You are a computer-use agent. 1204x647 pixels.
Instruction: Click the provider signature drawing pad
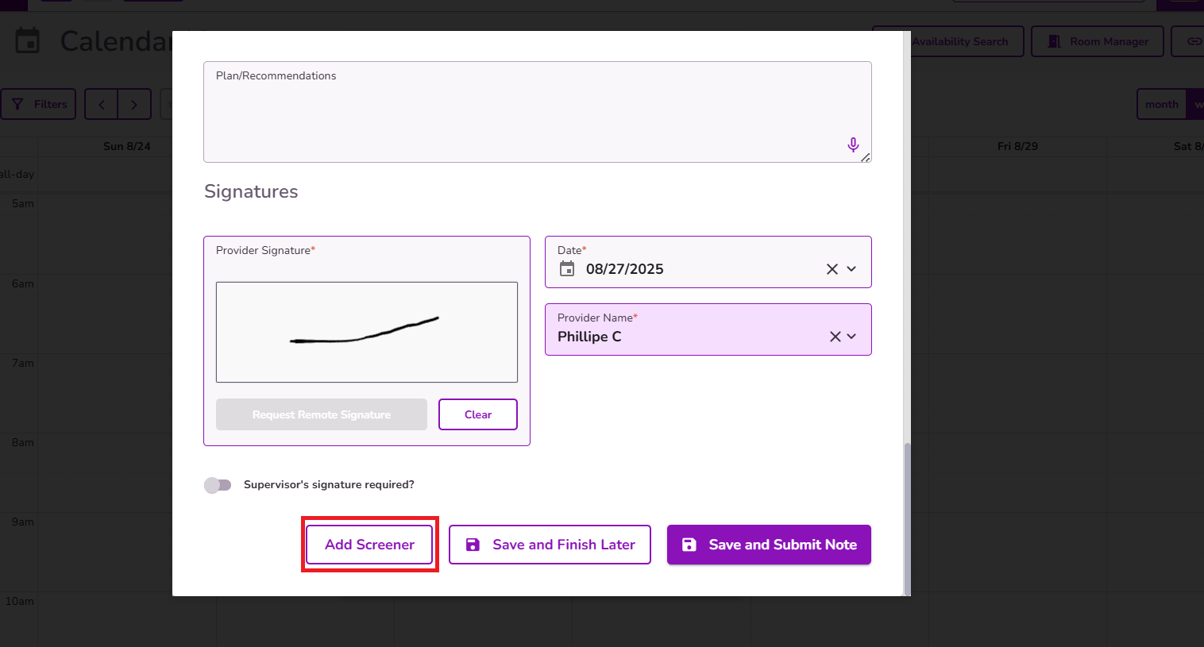click(367, 332)
